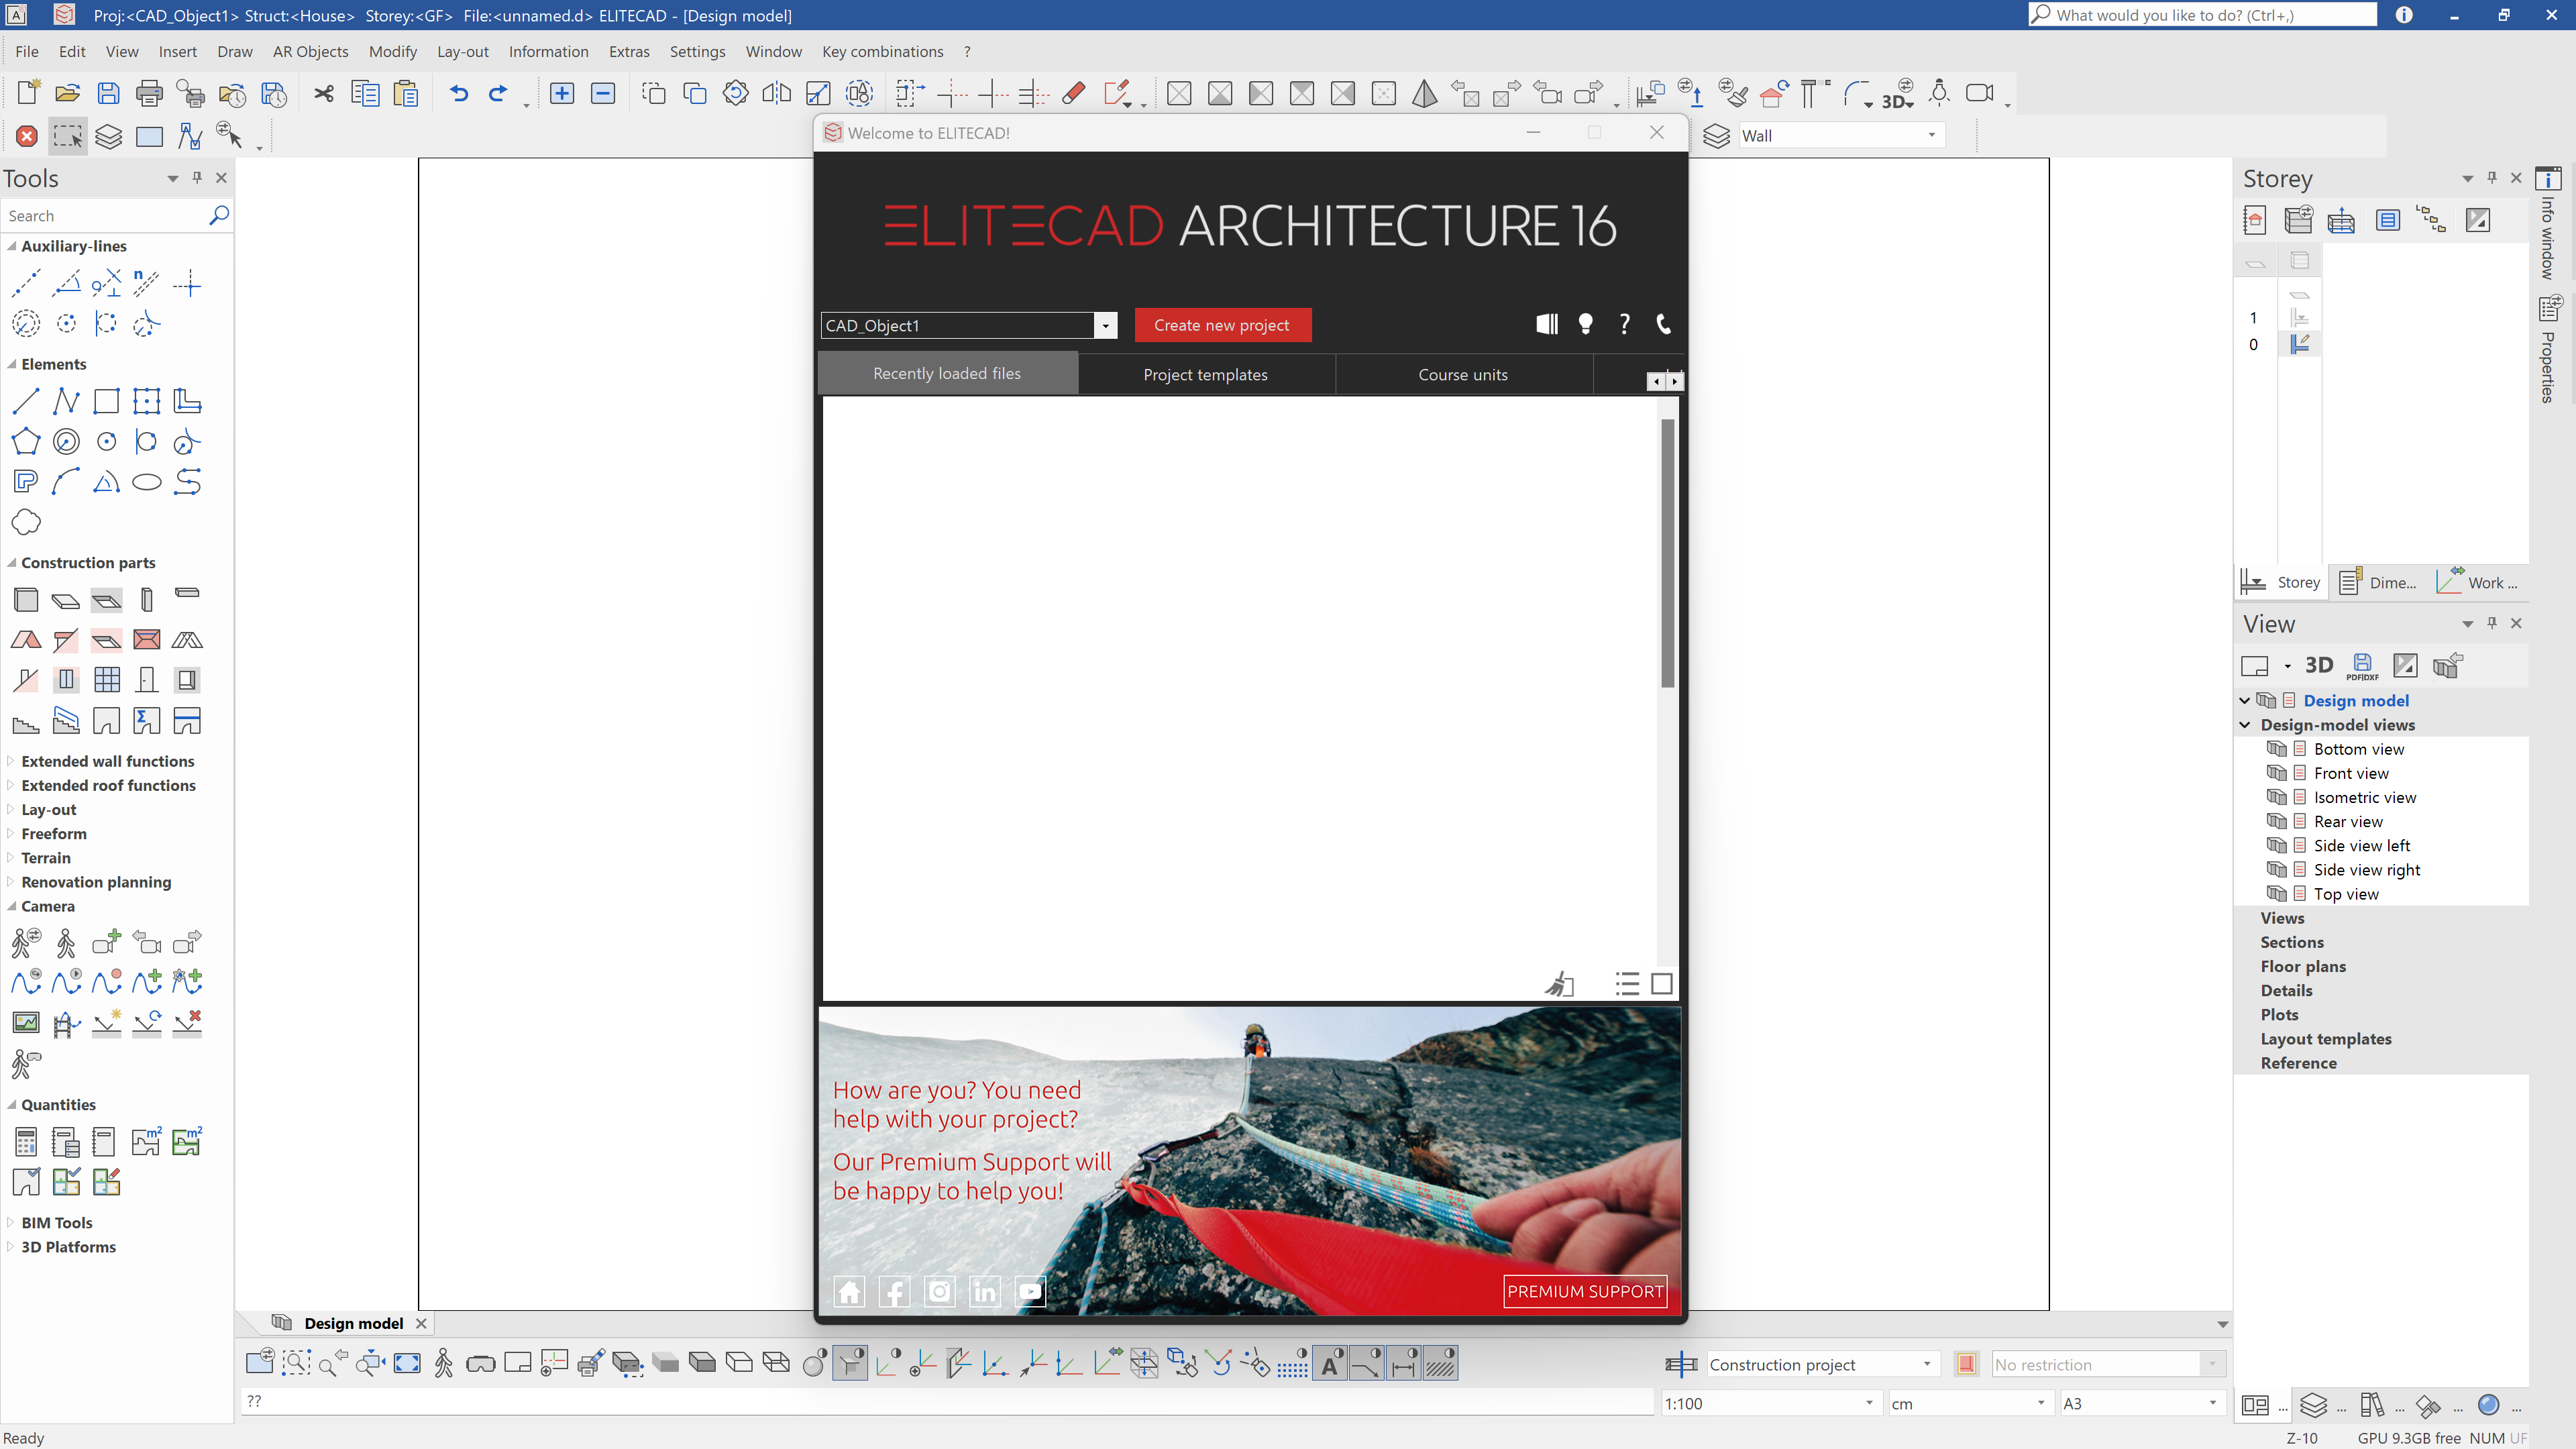Switch to thumbnail view in Welcome dialog
This screenshot has height=1449, width=2576.
[x=1661, y=984]
